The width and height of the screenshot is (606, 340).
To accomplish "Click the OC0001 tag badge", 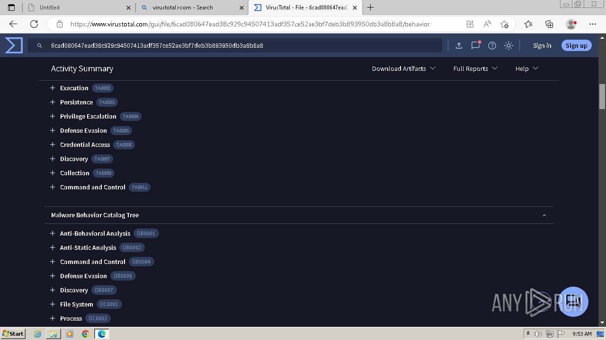I will tap(109, 304).
